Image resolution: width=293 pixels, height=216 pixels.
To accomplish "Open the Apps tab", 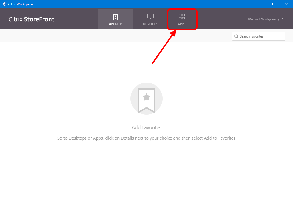I will [182, 19].
